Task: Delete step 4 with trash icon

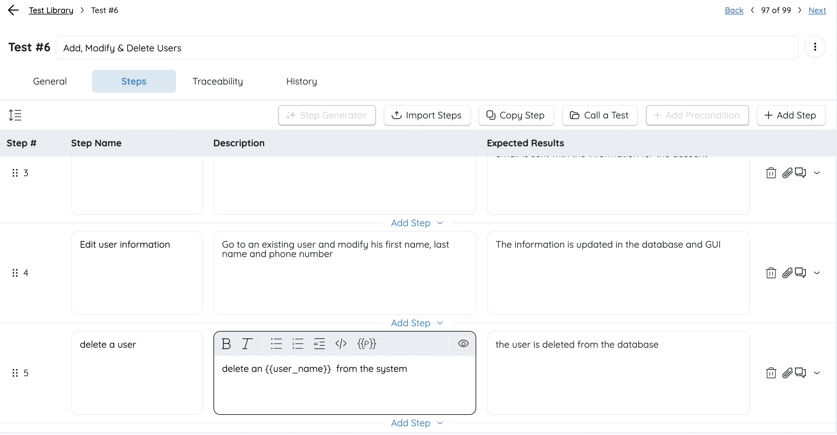Action: tap(771, 273)
